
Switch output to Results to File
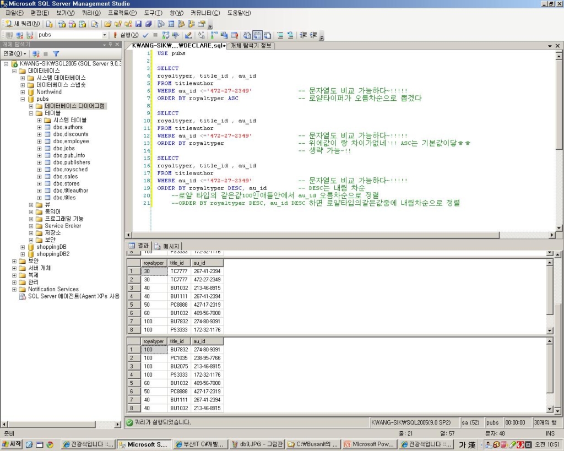point(268,35)
